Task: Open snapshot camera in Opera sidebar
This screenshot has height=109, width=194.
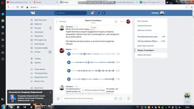Action: (3, 33)
